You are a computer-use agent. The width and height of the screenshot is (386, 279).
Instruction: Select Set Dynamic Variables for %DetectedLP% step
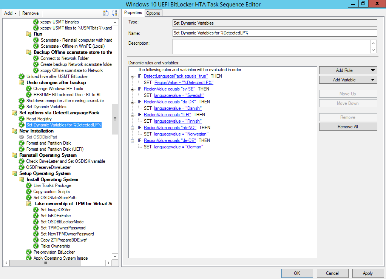(x=64, y=125)
